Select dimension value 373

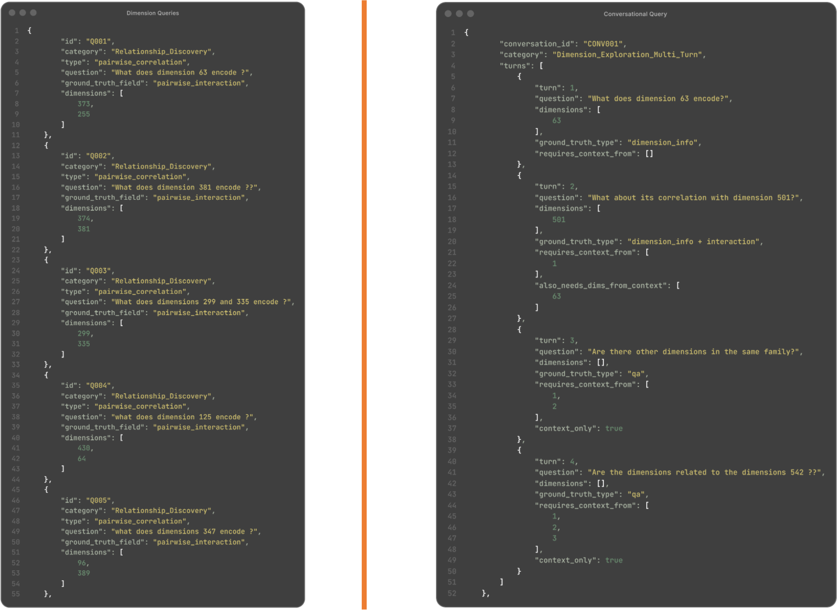point(84,104)
